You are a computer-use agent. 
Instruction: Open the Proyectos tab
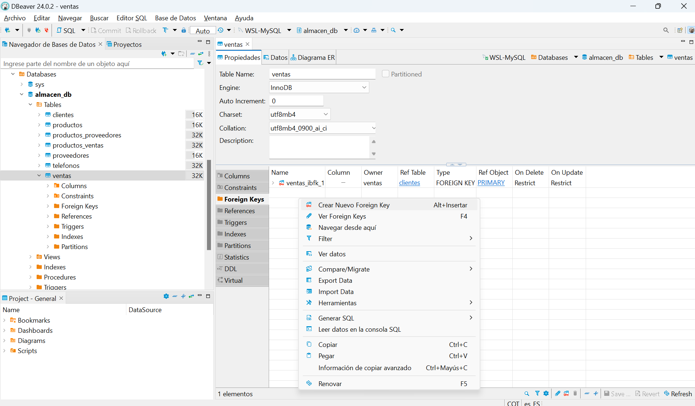[x=124, y=44]
